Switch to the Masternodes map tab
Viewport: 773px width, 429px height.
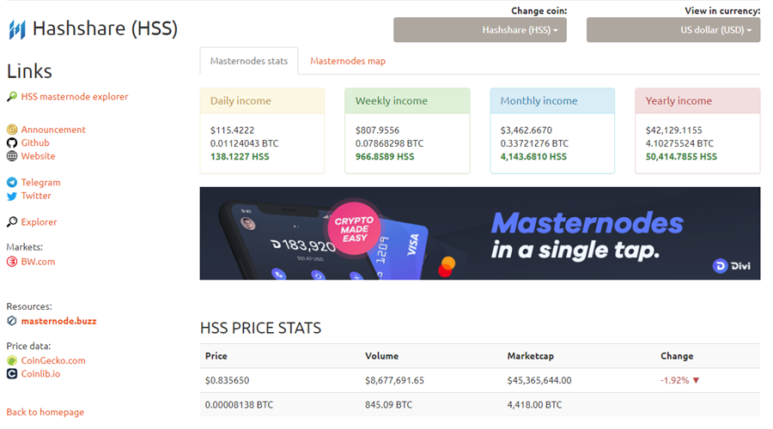pyautogui.click(x=348, y=61)
